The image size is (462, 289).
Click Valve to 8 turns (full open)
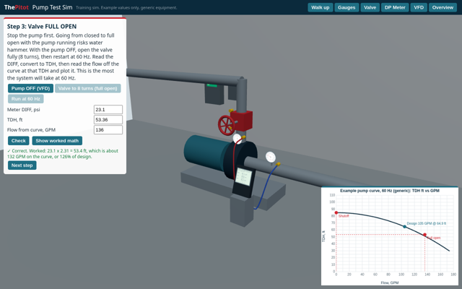pyautogui.click(x=88, y=88)
